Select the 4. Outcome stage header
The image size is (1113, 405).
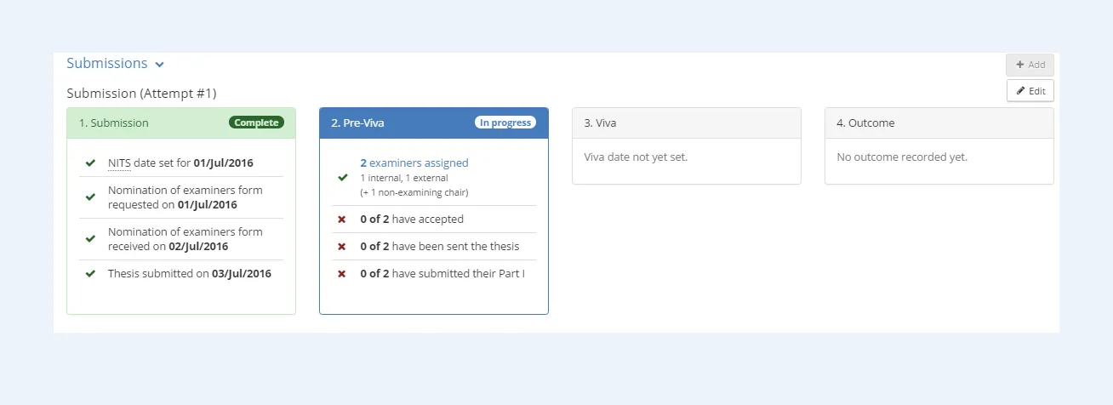865,123
